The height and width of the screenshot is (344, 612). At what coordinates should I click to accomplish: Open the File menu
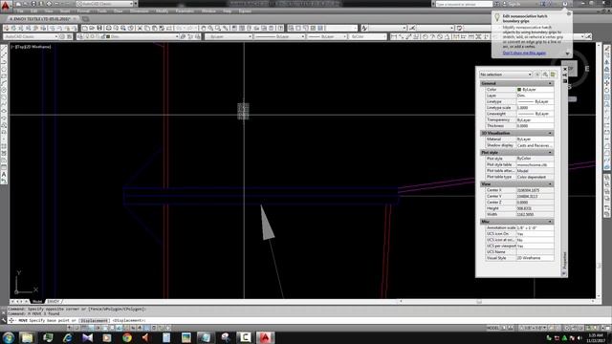coord(20,11)
